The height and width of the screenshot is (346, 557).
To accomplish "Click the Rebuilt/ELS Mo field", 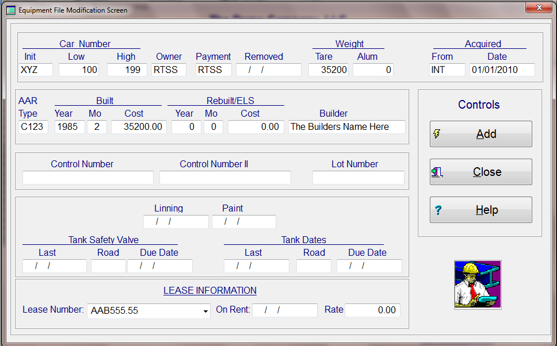I will click(x=213, y=126).
